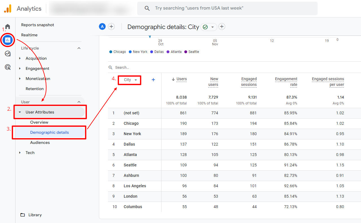Screen dimensions: 361x223
Task: Toggle the Atlanta legend series
Action: coord(174,52)
